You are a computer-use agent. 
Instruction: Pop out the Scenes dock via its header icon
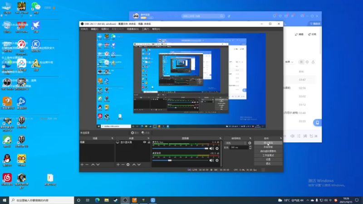click(112, 138)
